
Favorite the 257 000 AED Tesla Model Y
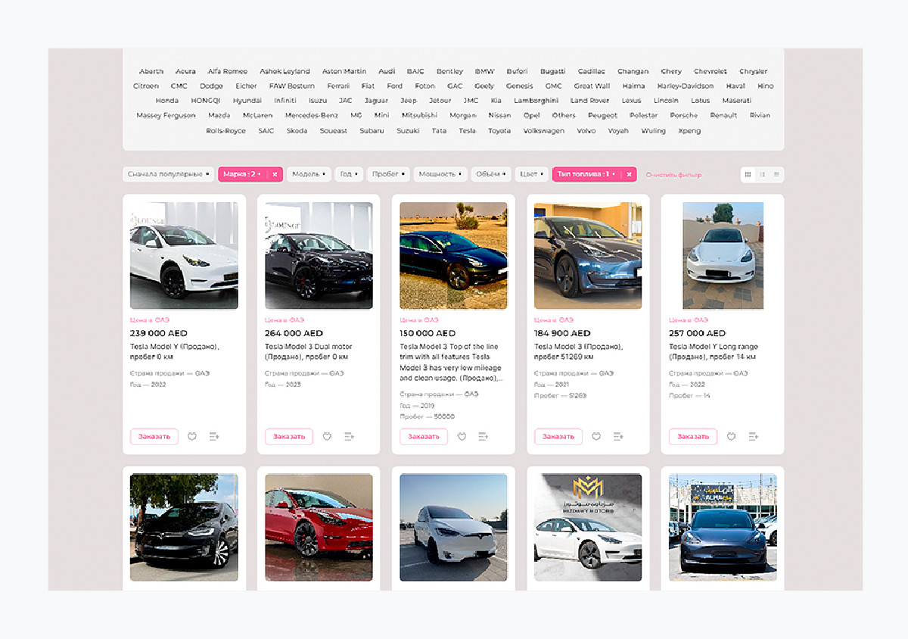coord(731,437)
